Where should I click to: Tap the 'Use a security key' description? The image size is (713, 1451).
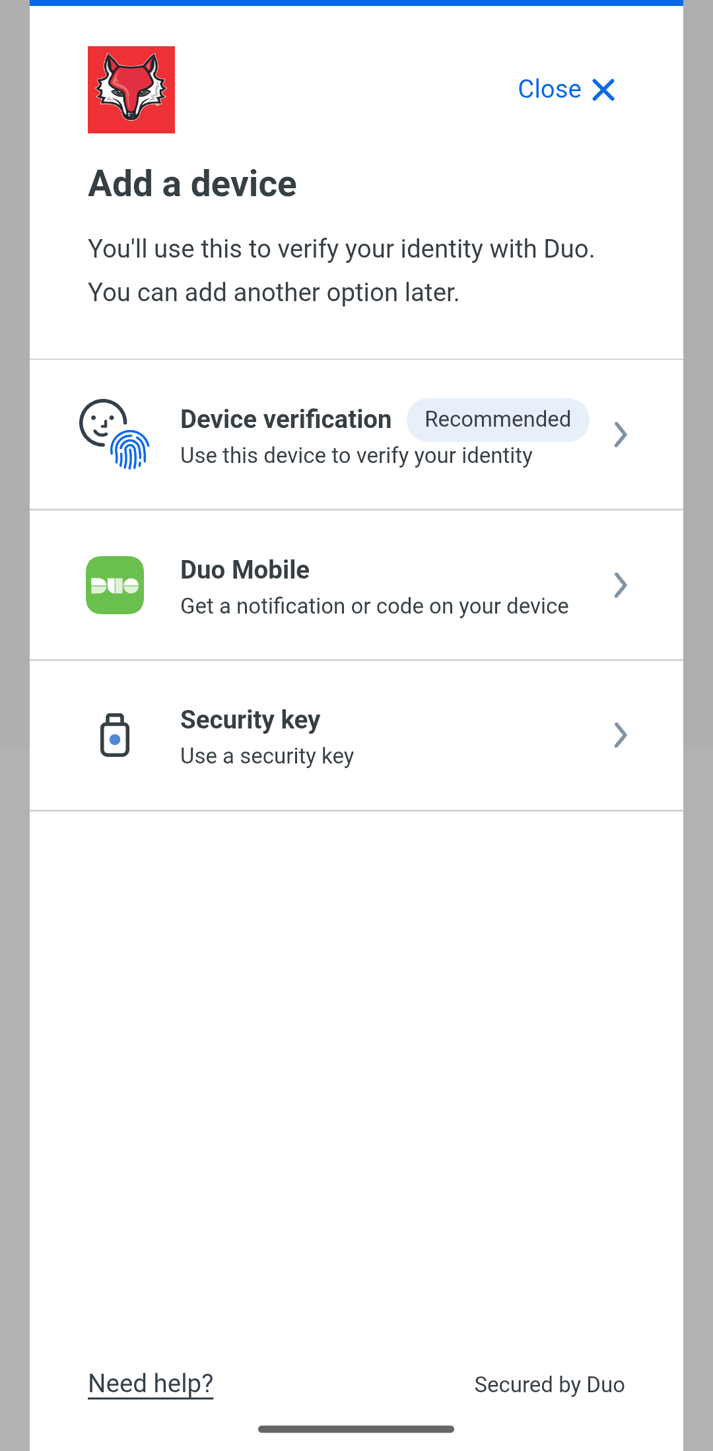point(267,756)
